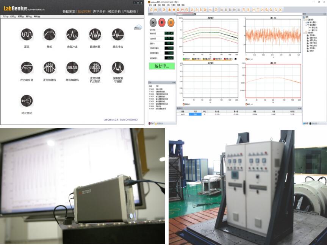Viewport: 327px width, 245px height.
Task: Collapse the 设备信号 tree node
Action: [304, 20]
